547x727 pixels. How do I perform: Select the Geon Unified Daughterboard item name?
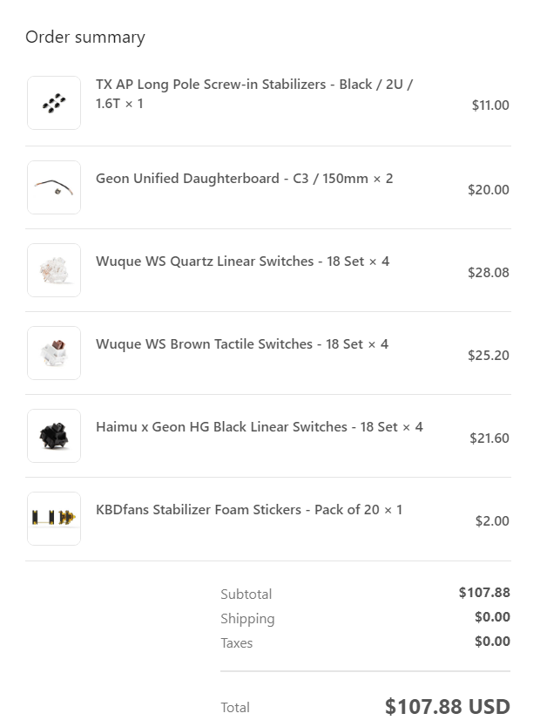tap(244, 179)
